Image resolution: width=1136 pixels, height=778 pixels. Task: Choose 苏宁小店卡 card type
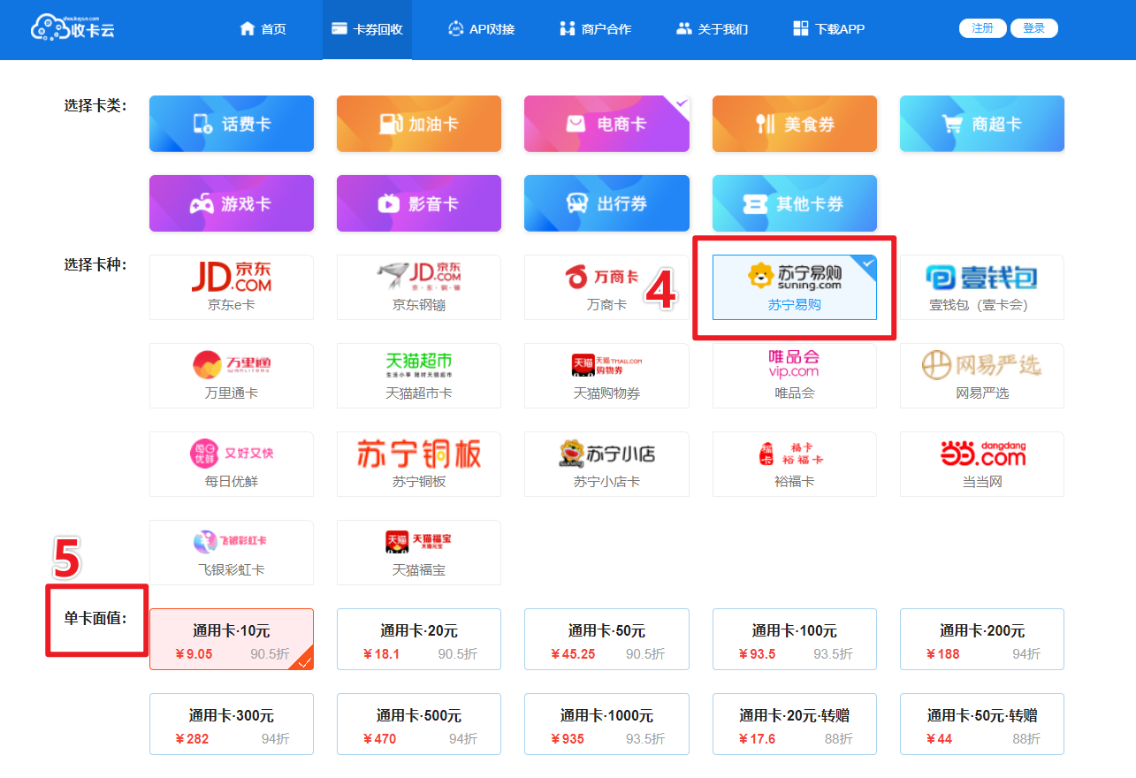606,464
